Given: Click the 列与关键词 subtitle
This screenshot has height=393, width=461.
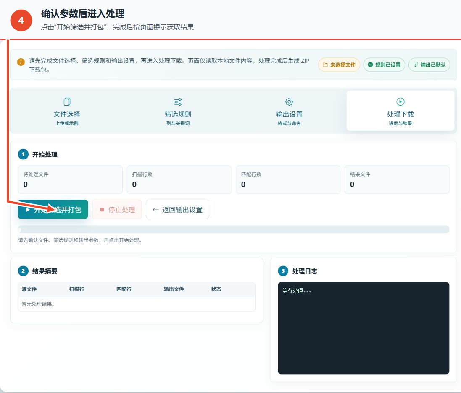Looking at the screenshot, I should tap(178, 123).
